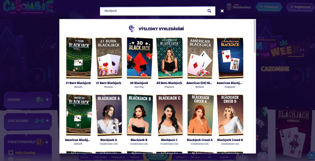Open the Promoakce bottom menu item
315x161 pixels.
pyautogui.click(x=118, y=157)
